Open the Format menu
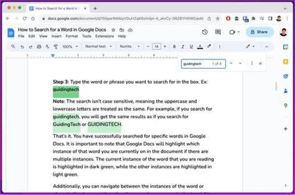 tap(72, 36)
